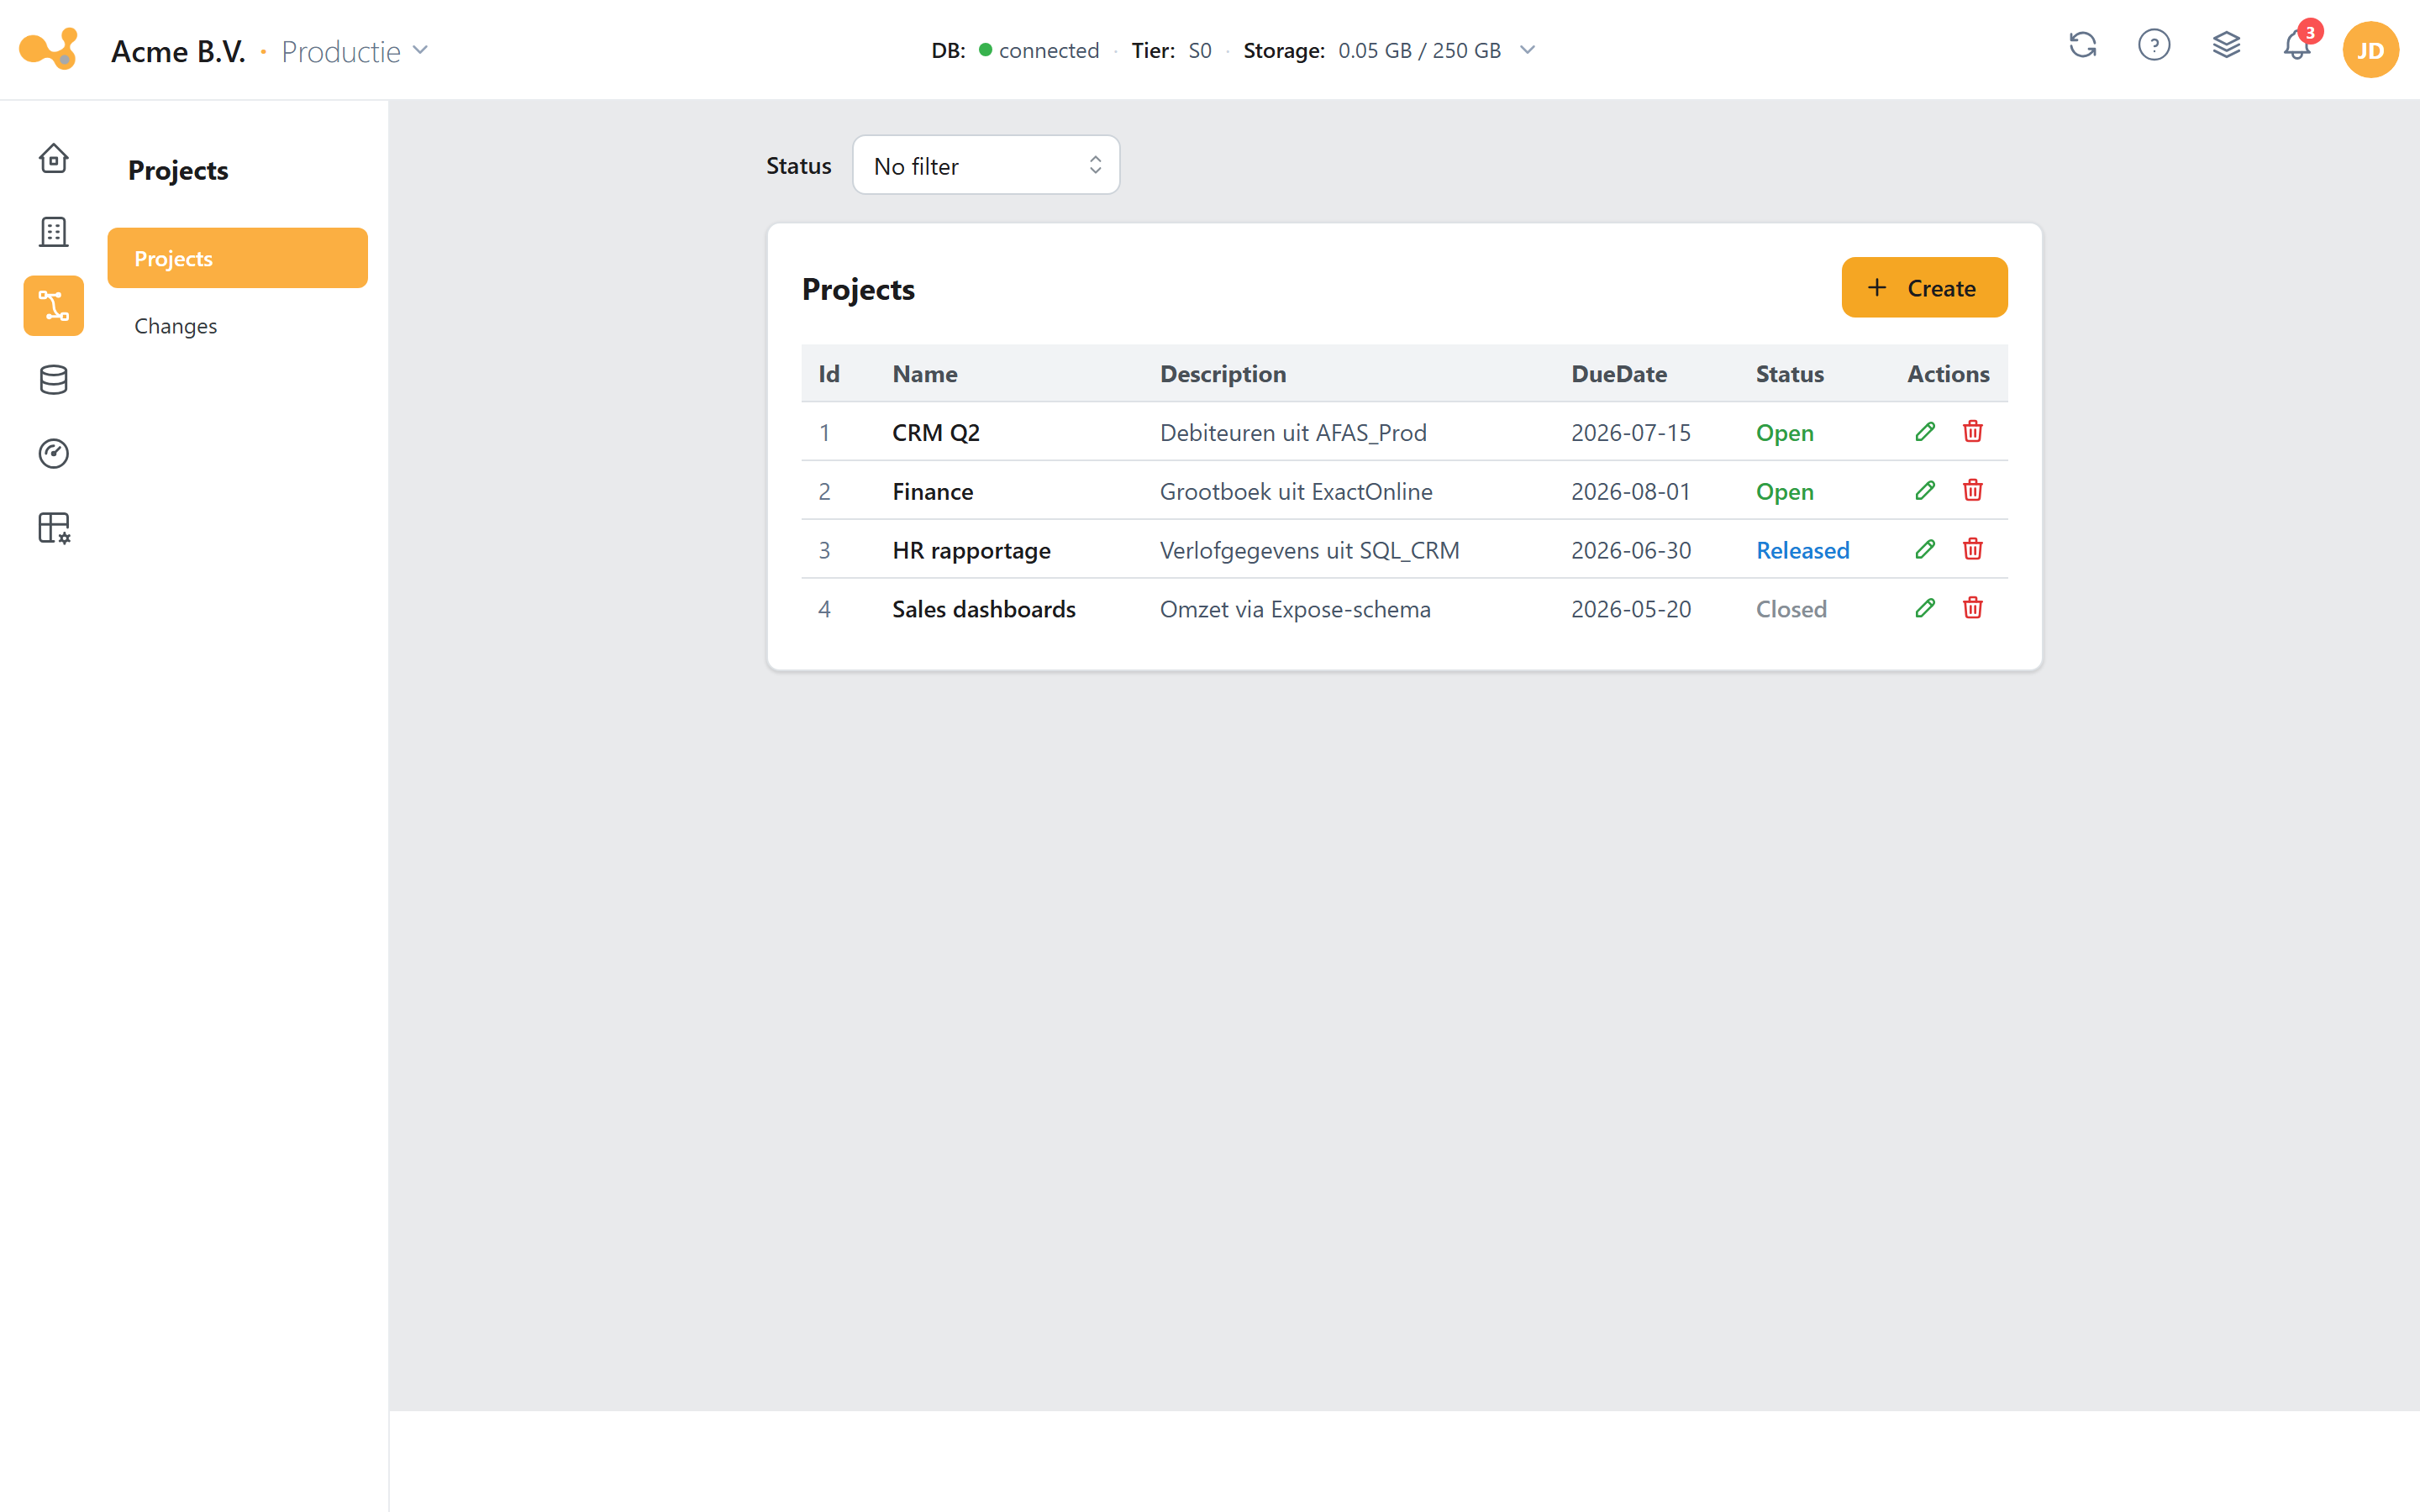
Task: Edit the Finance project
Action: (1925, 491)
